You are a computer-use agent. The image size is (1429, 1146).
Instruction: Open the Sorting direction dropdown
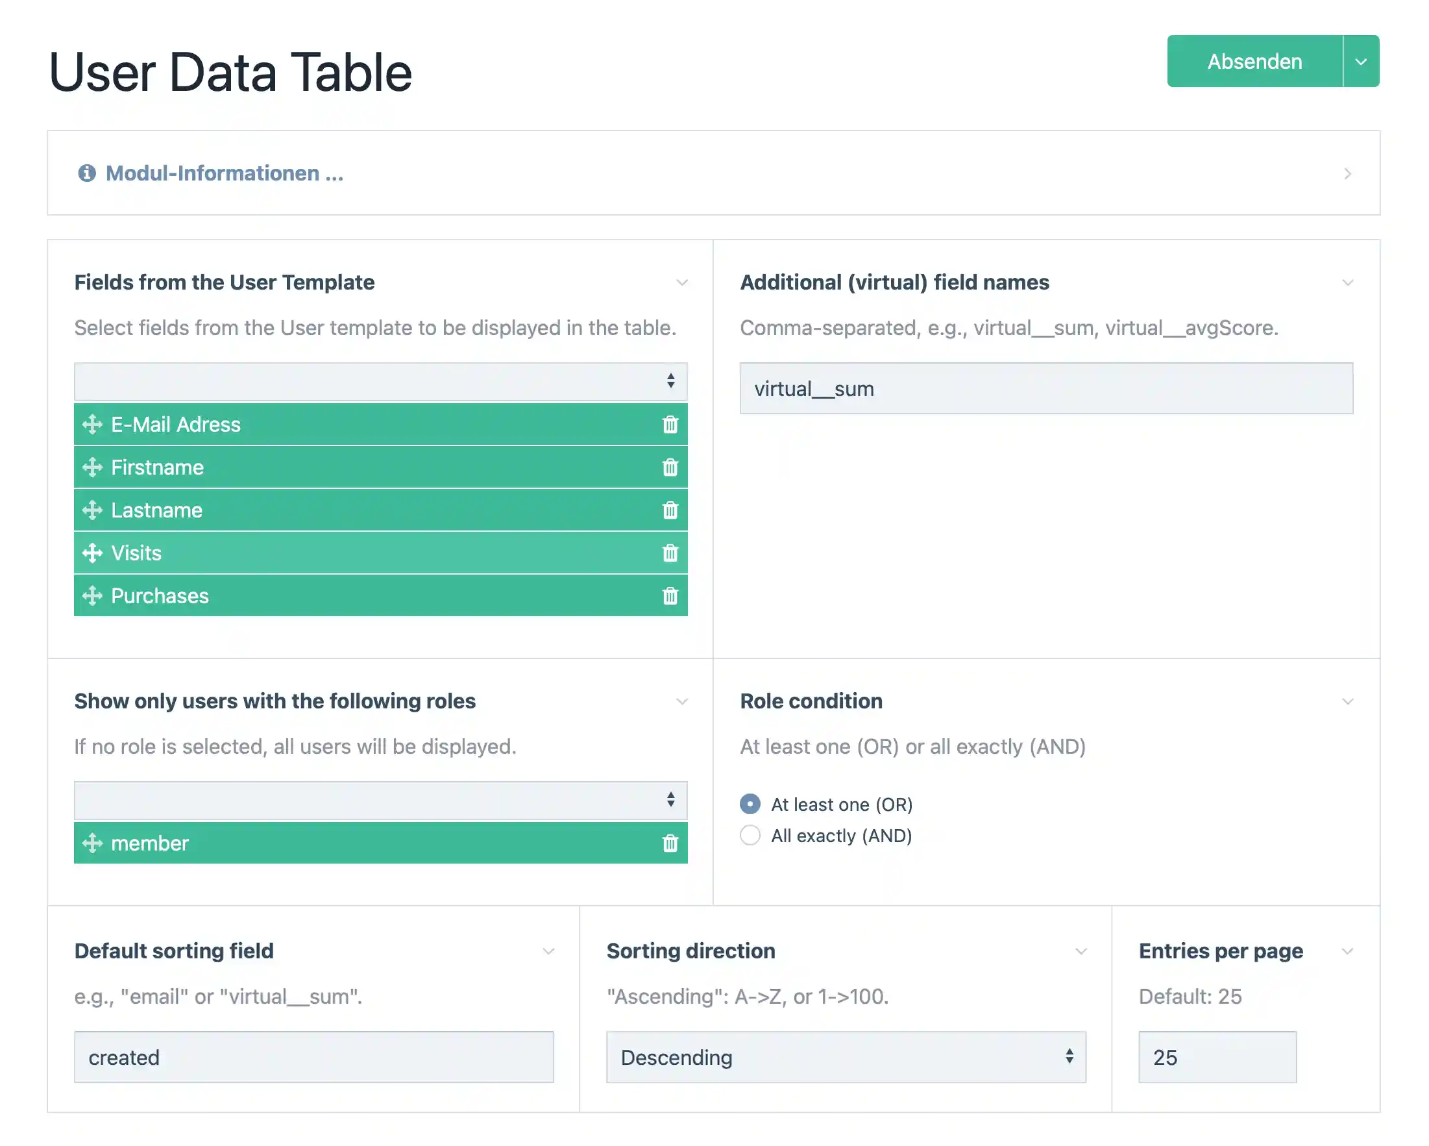tap(846, 1057)
